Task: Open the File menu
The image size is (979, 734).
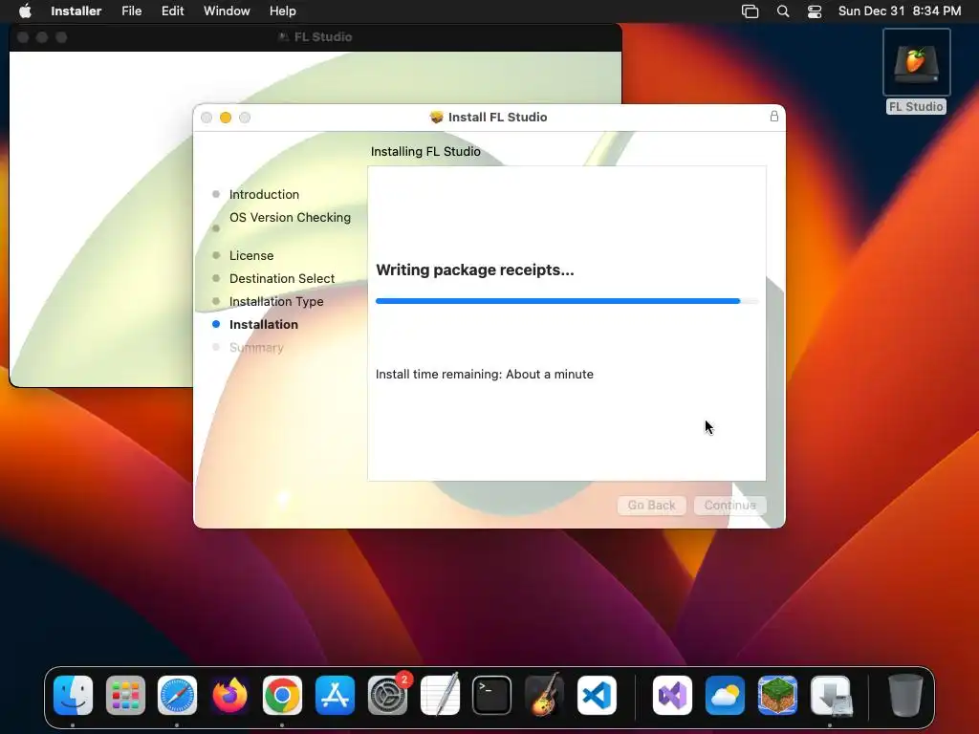Action: point(131,11)
